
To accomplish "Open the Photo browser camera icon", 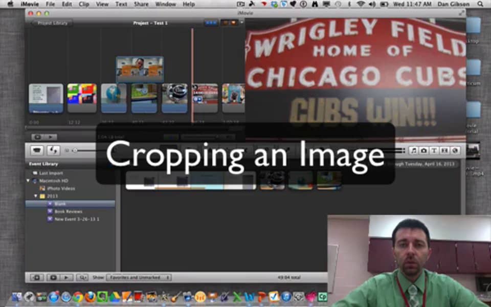I will [x=423, y=150].
